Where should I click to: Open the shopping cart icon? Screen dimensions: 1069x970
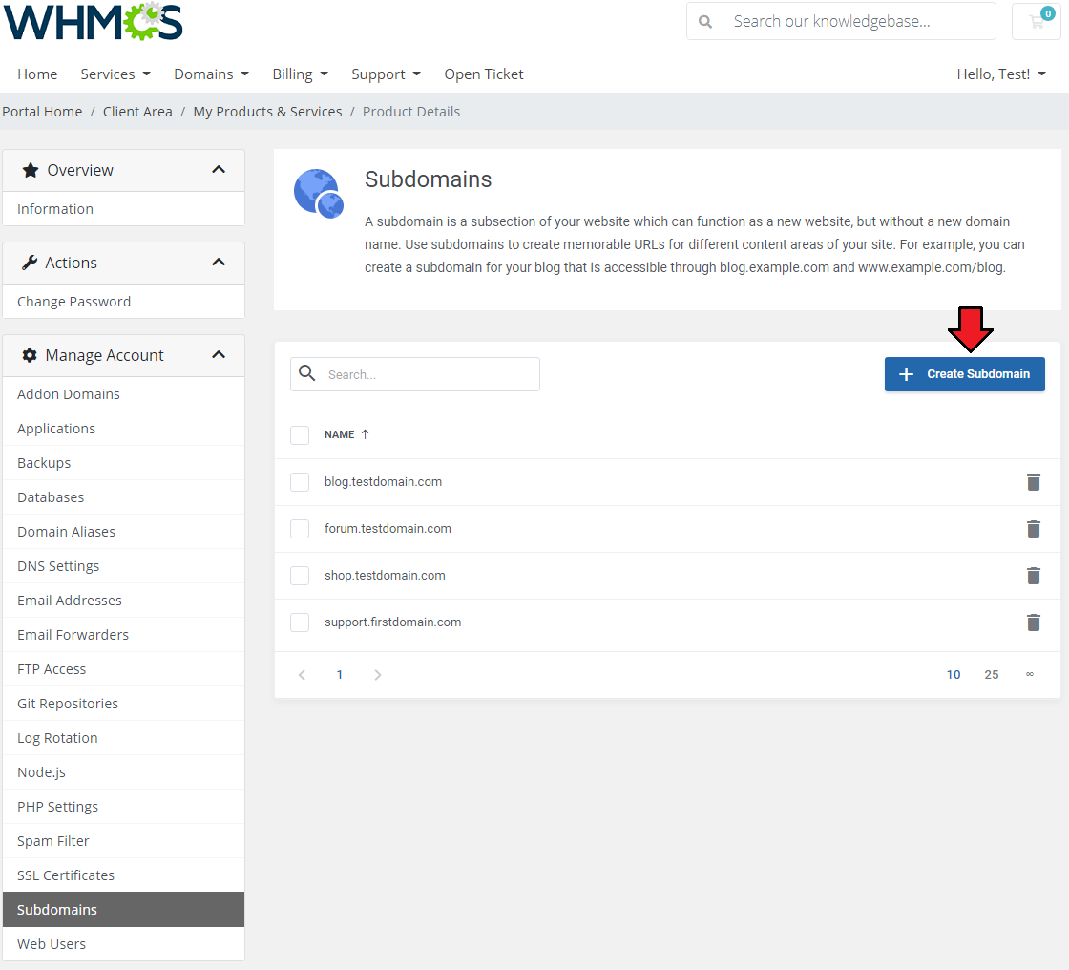click(1037, 22)
